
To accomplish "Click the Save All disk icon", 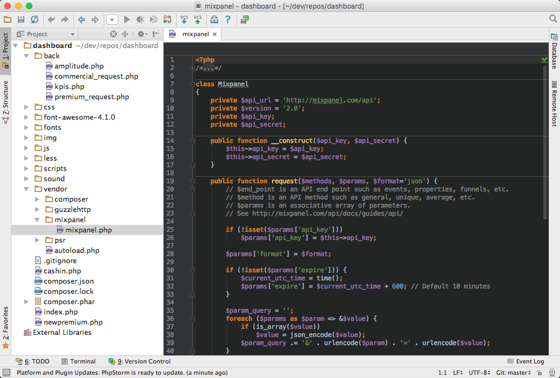I will coord(21,19).
